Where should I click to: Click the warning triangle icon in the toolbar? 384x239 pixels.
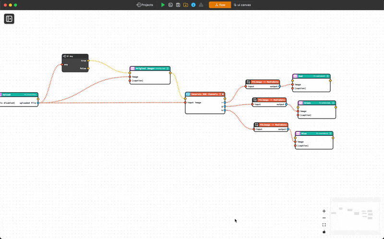pos(201,5)
